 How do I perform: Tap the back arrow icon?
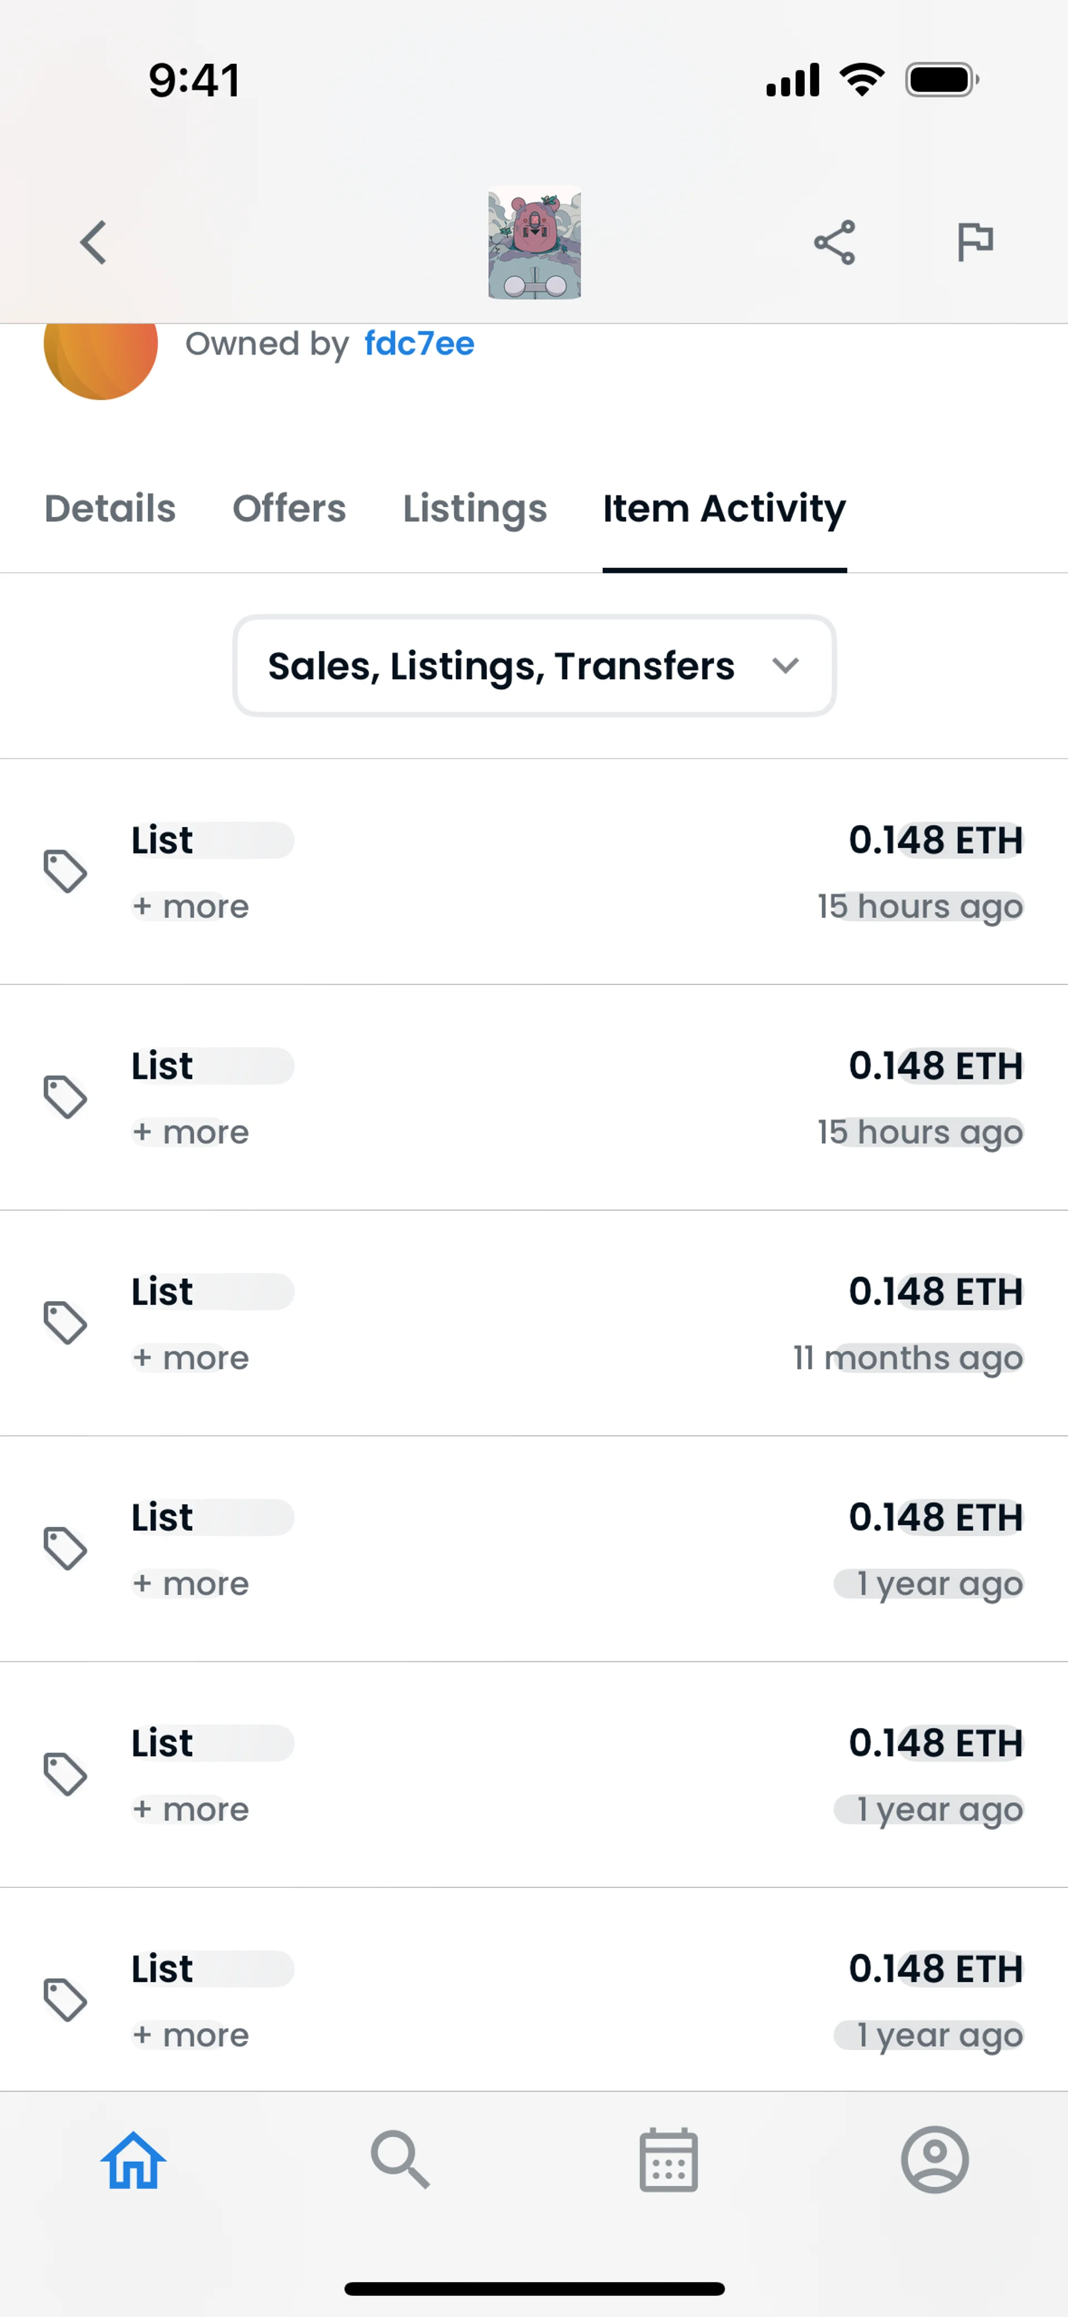coord(93,243)
